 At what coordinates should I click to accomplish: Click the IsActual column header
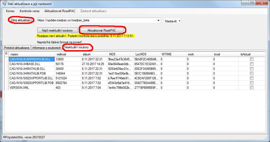(x=252, y=54)
